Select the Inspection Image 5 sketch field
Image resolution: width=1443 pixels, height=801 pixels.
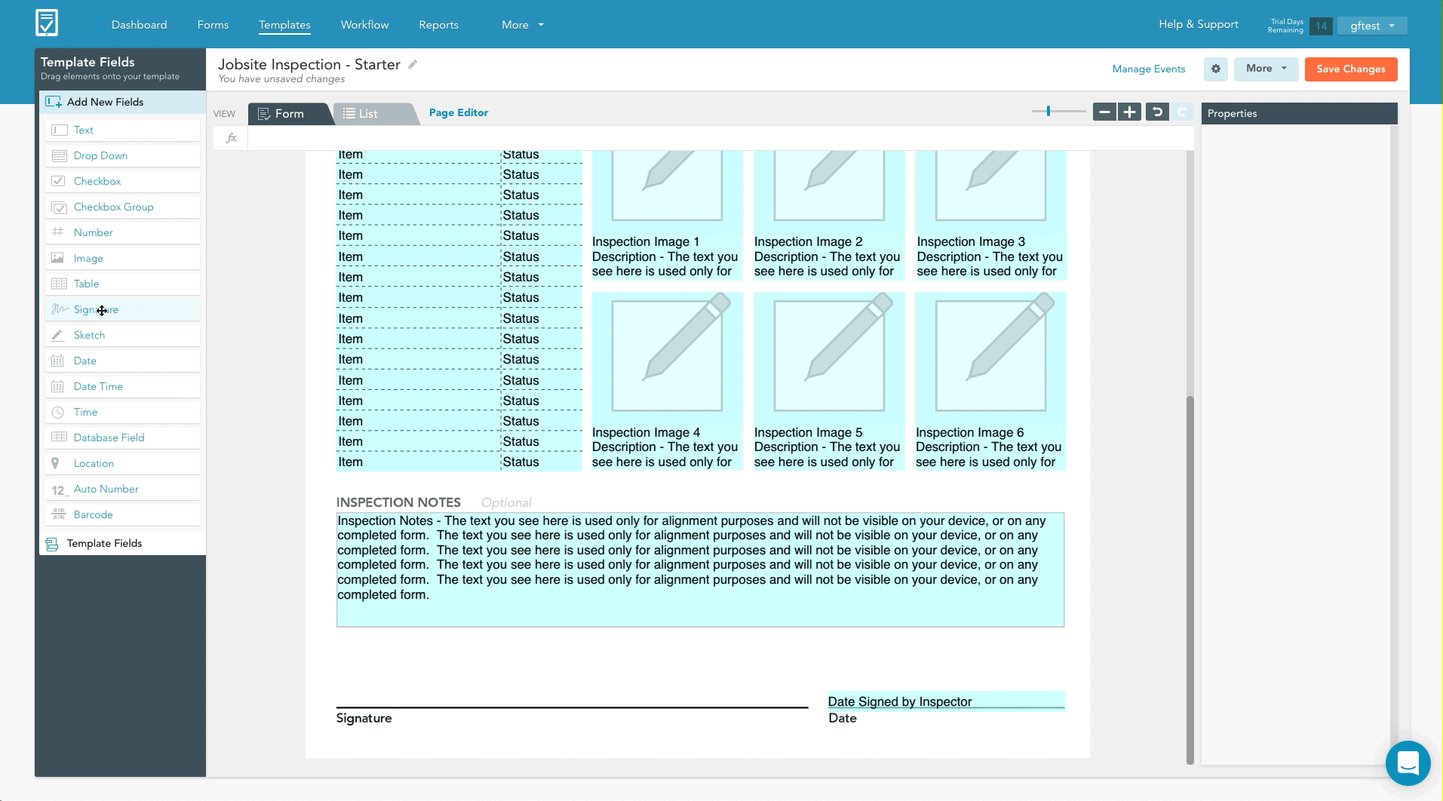(x=829, y=358)
